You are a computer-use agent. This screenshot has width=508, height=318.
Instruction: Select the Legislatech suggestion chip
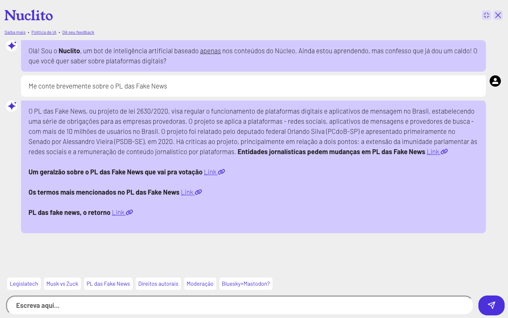point(24,284)
